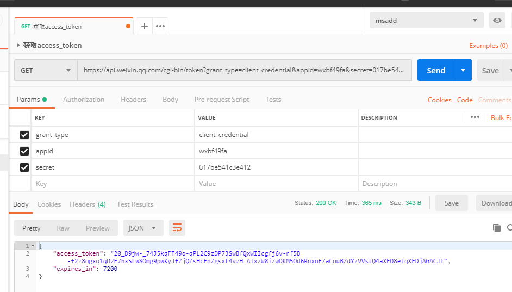Open the Cookies link
The height and width of the screenshot is (292, 512).
[x=440, y=100]
